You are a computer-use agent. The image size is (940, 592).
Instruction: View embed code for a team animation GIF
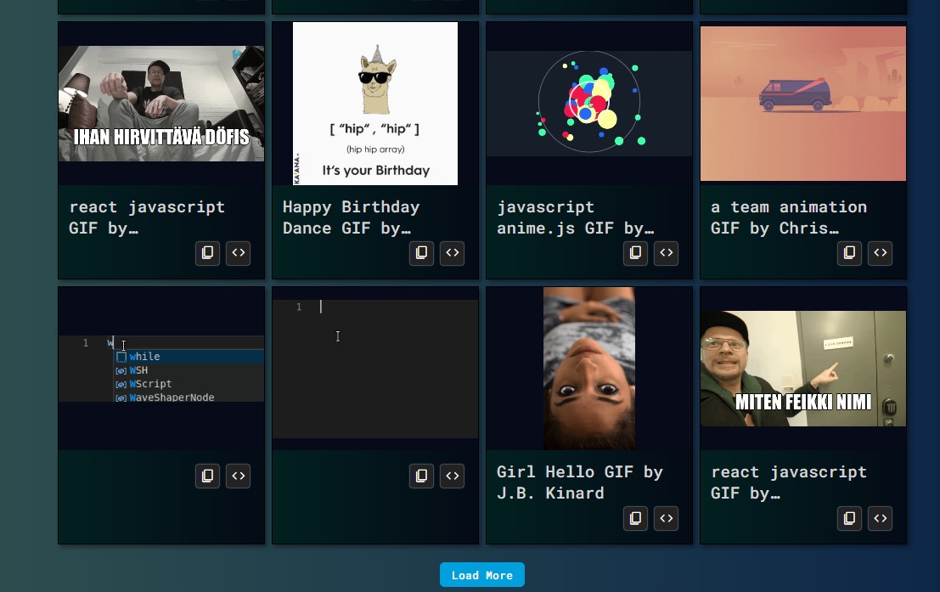(x=881, y=253)
